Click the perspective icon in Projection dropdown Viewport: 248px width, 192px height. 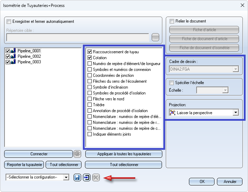click(x=172, y=113)
